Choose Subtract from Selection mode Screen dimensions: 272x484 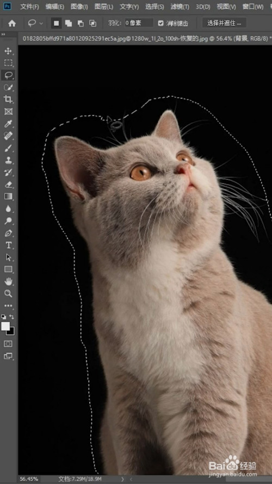tap(81, 23)
